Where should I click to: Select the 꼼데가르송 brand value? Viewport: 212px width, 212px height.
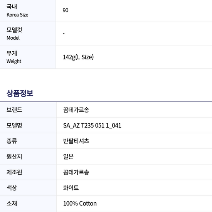tap(76, 110)
